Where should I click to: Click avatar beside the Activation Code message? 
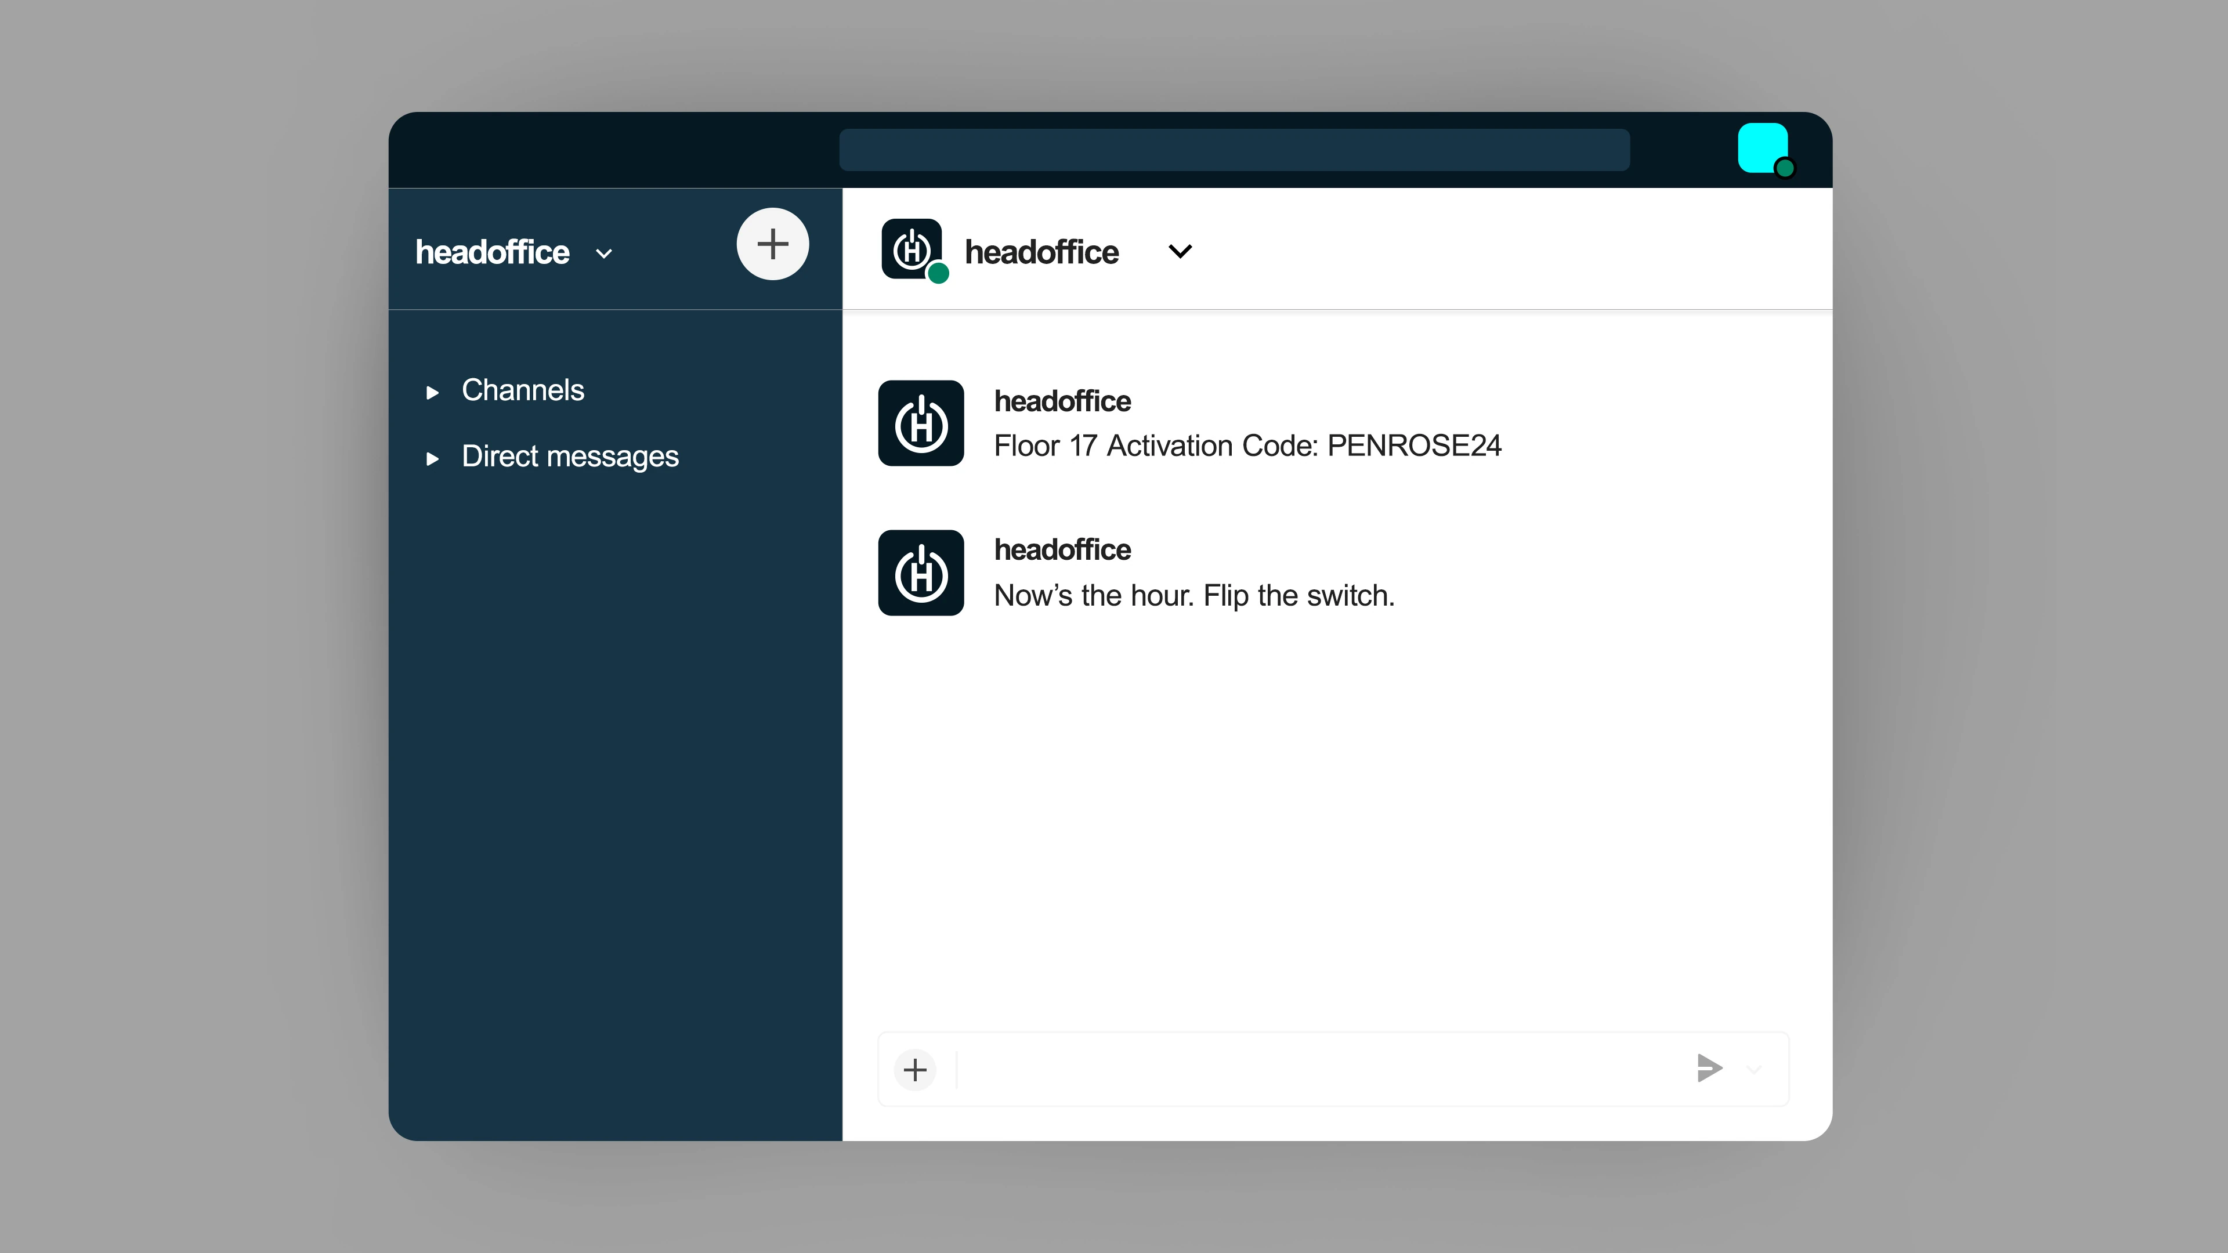point(921,423)
